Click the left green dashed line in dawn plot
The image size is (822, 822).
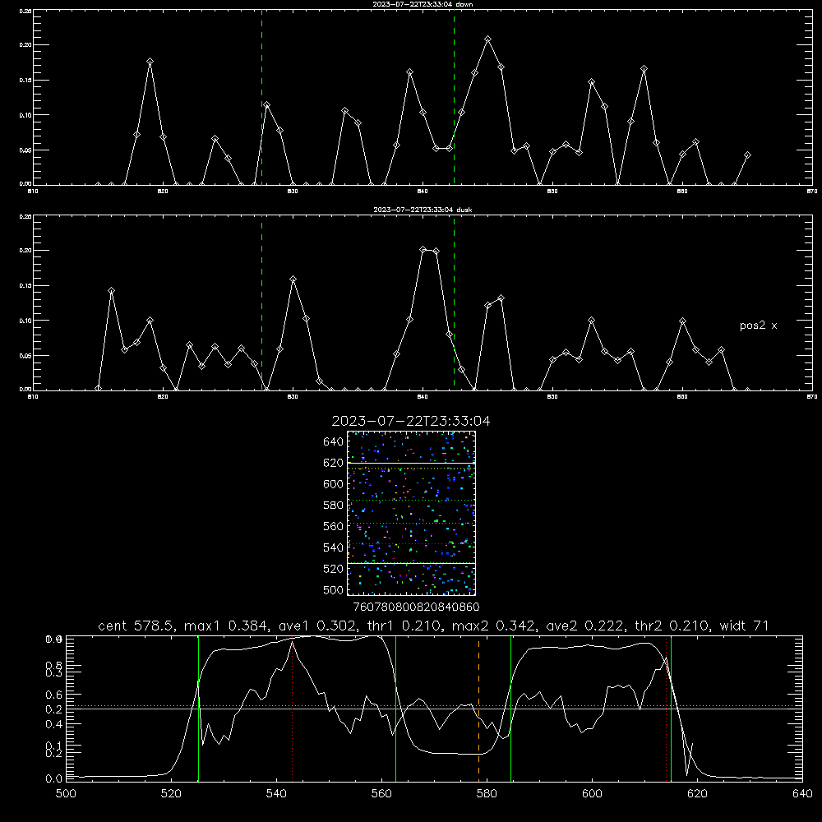coord(261,97)
